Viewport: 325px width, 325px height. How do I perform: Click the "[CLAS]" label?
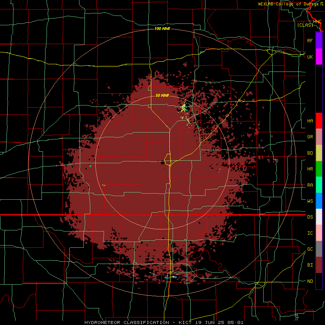(305, 25)
